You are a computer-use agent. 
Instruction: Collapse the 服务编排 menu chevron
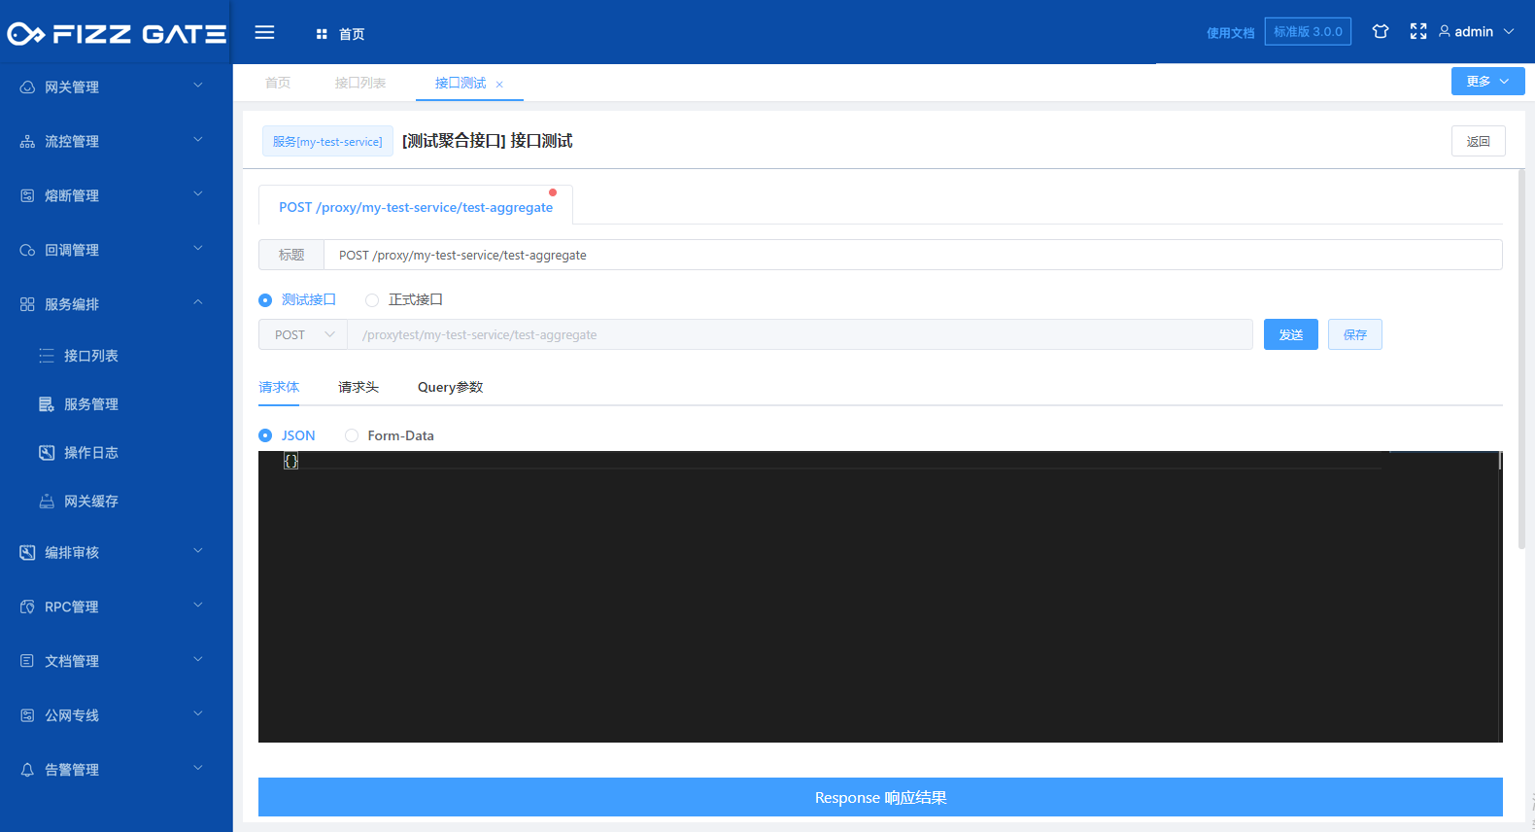pos(198,302)
